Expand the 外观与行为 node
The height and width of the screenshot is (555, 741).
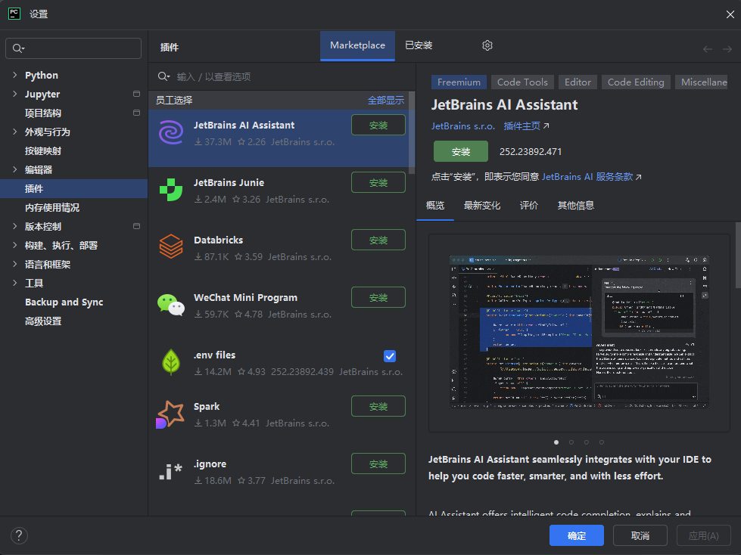coord(14,132)
